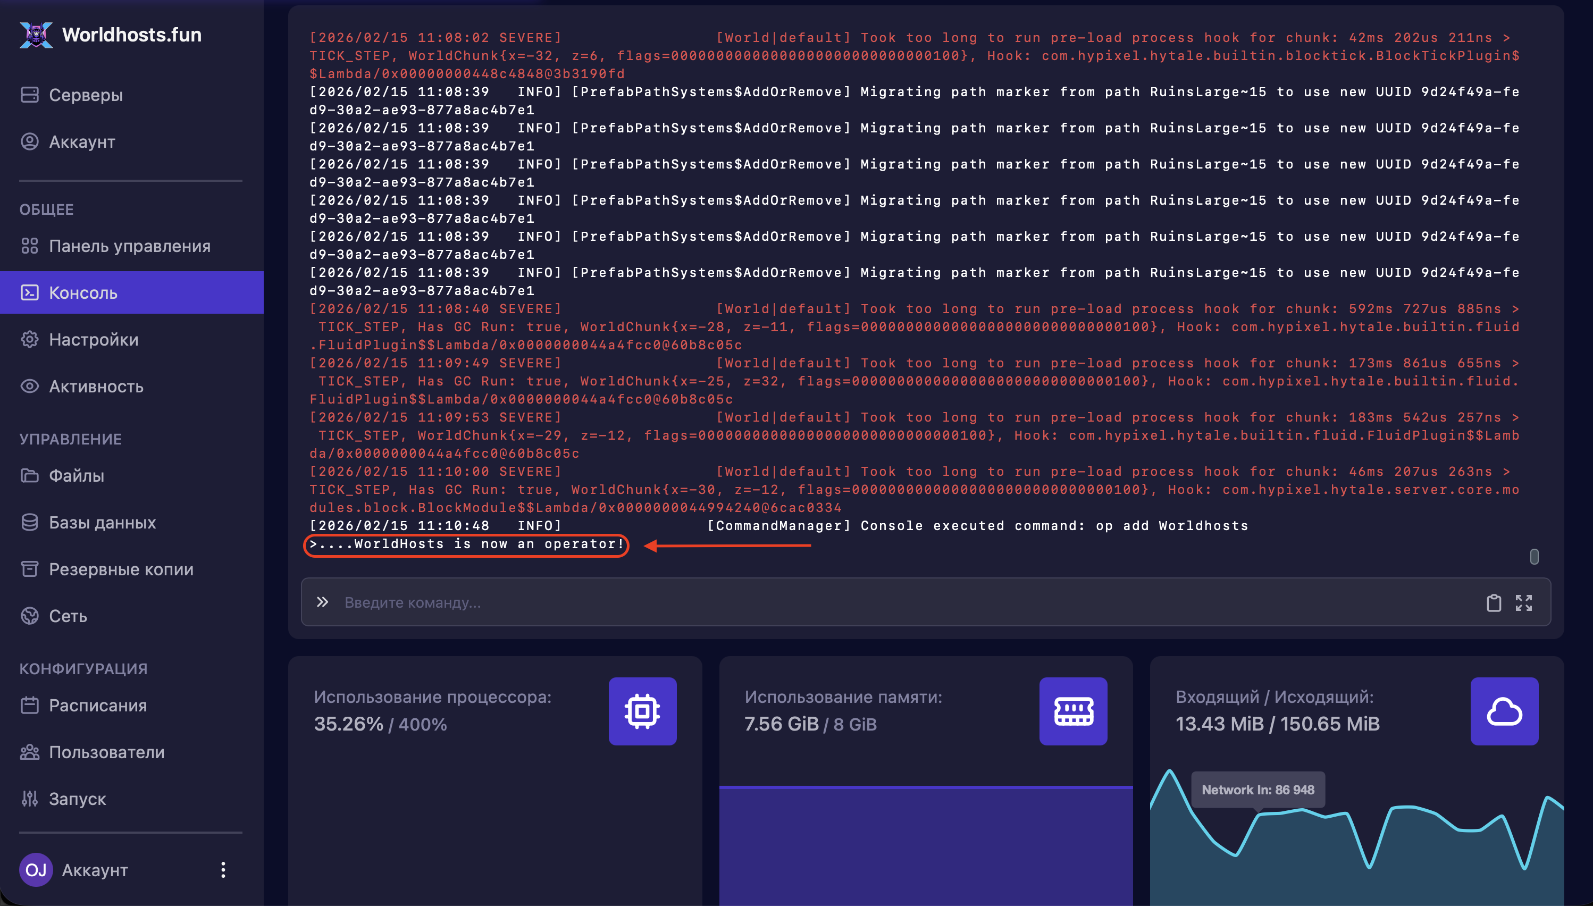This screenshot has width=1593, height=906.
Task: Open the Серверы page
Action: (x=85, y=95)
